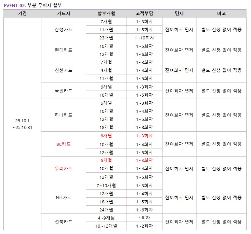The height and width of the screenshot is (234, 251).
Task: Select the 23개월 installment cell
Action: pyautogui.click(x=106, y=38)
